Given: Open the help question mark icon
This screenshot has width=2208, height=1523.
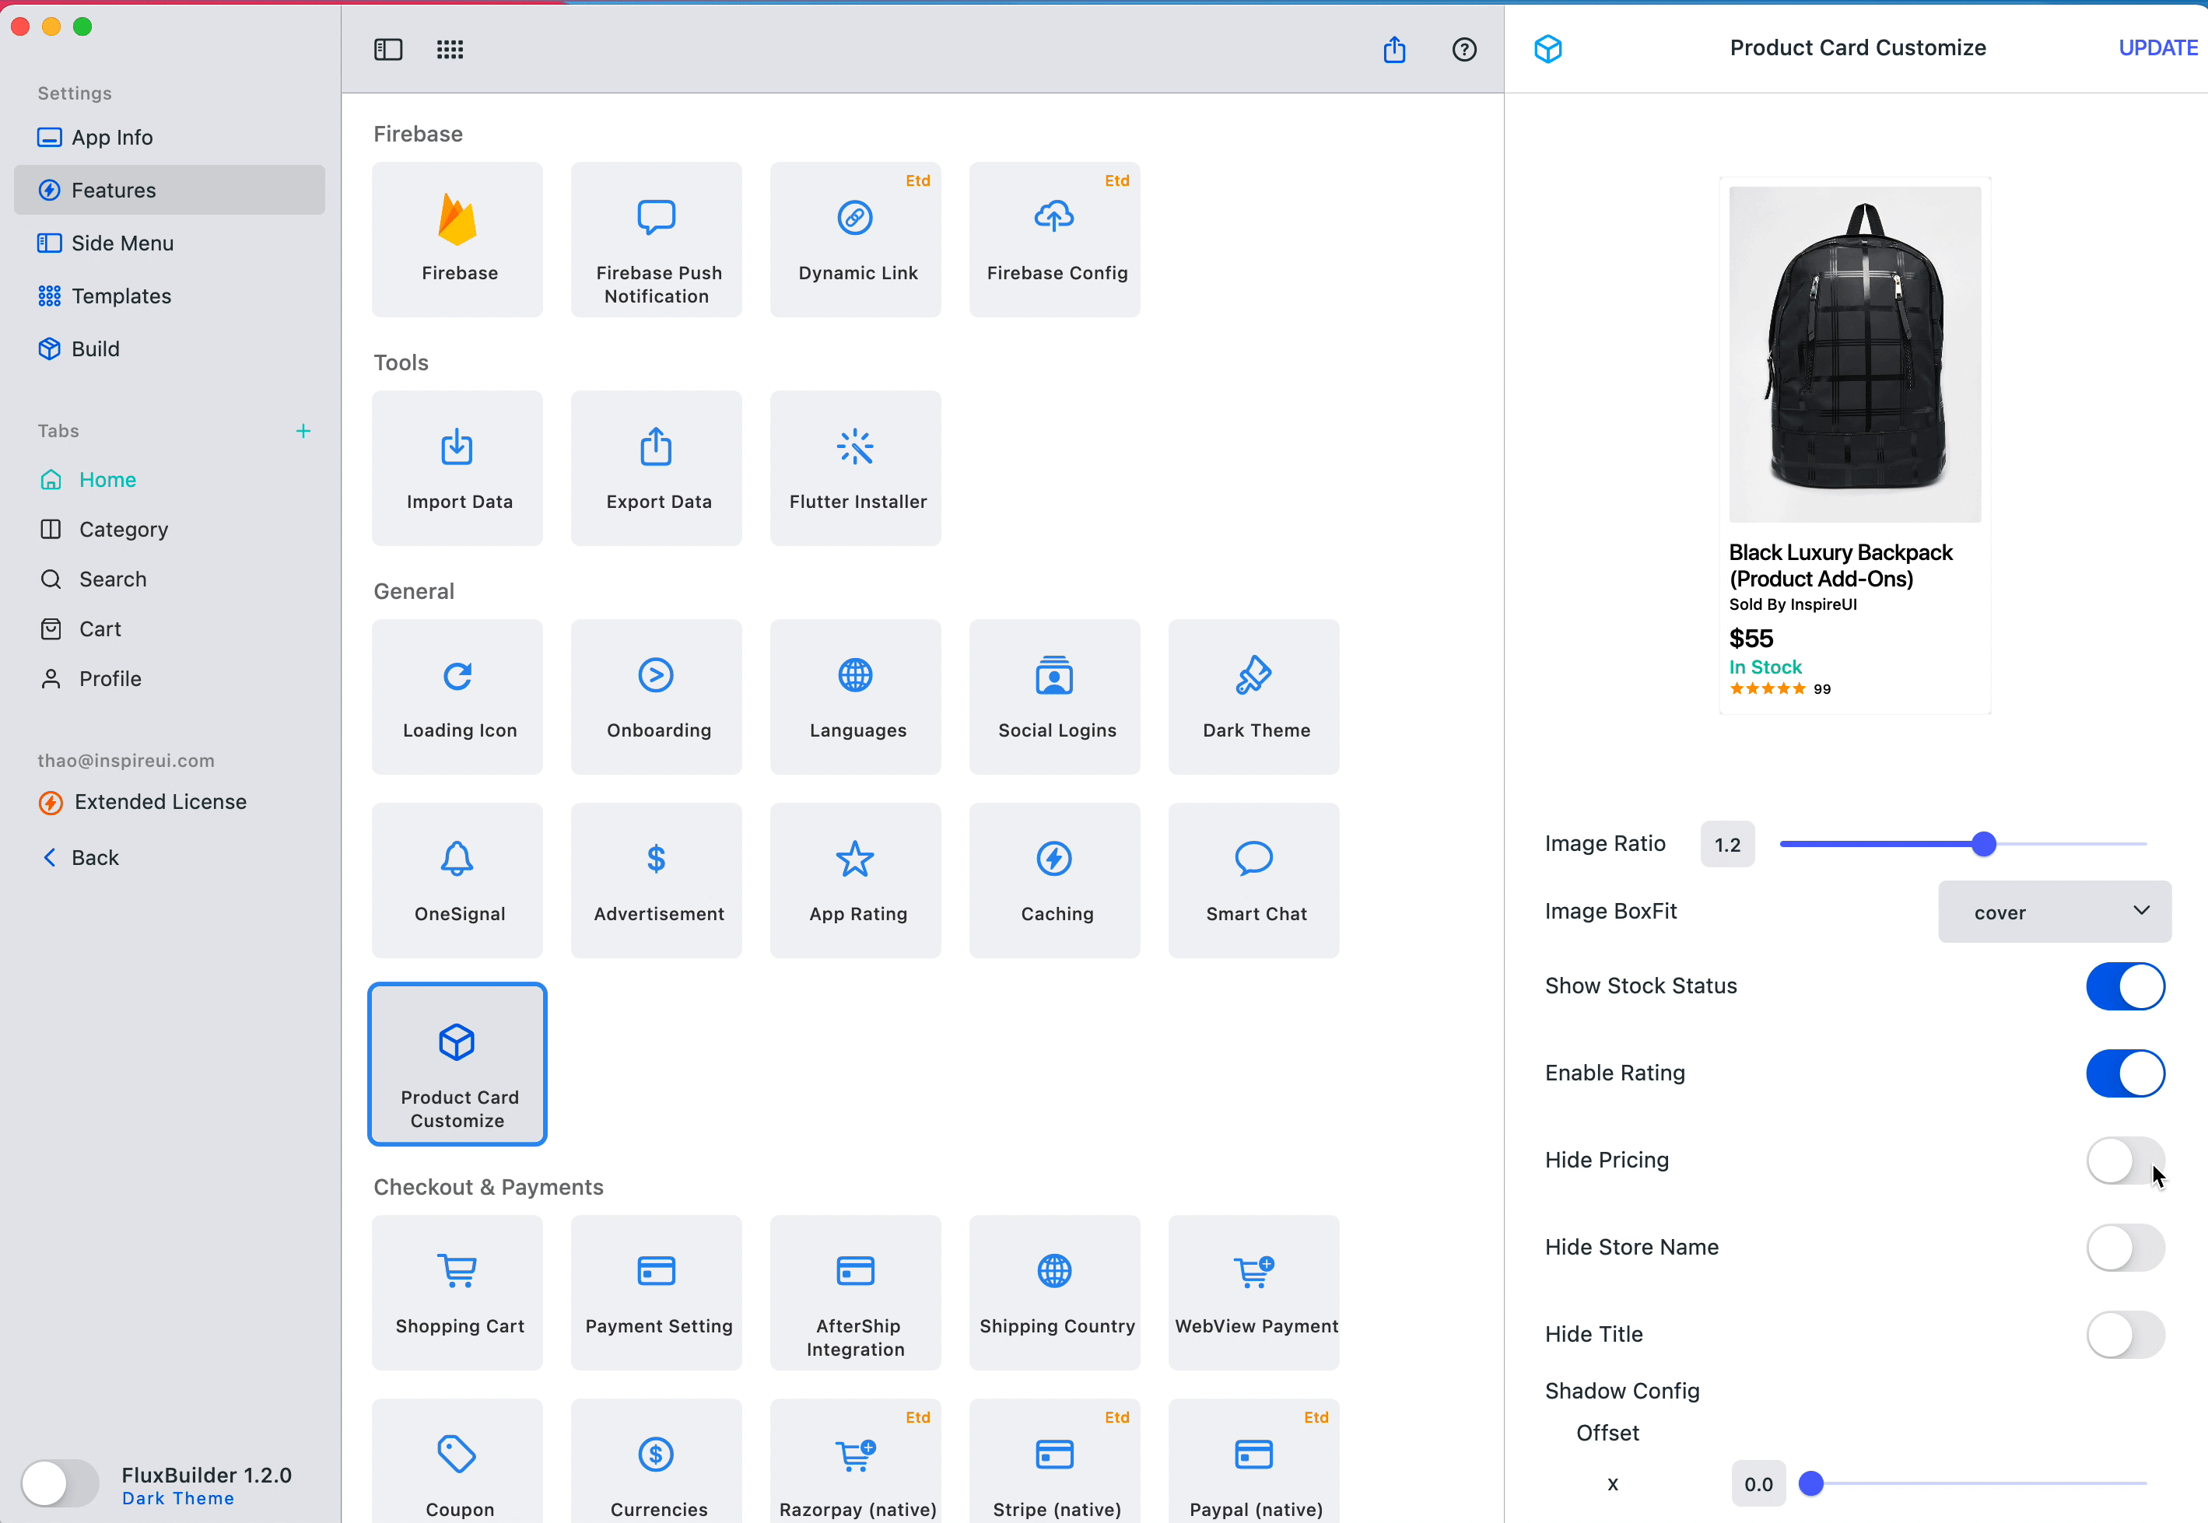Looking at the screenshot, I should pyautogui.click(x=1463, y=50).
